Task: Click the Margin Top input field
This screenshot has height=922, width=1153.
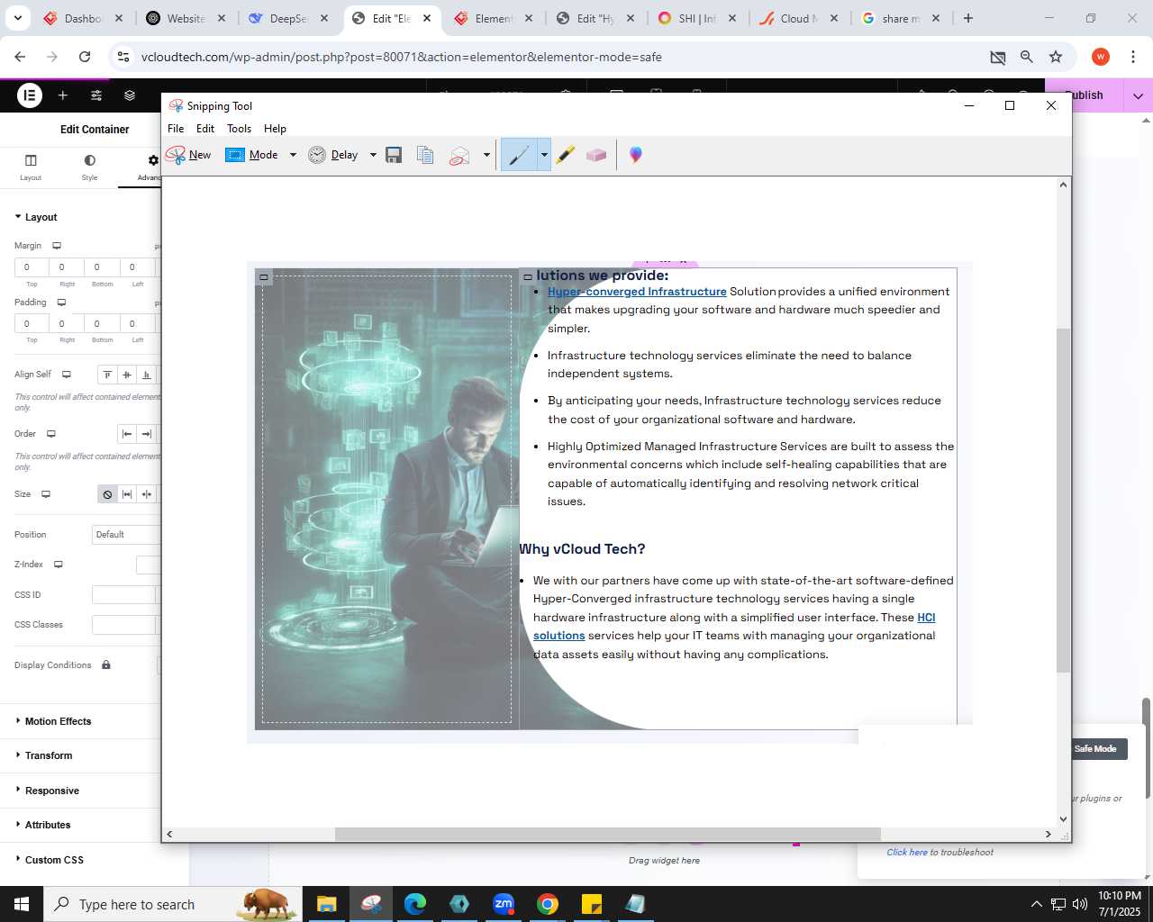Action: point(32,267)
